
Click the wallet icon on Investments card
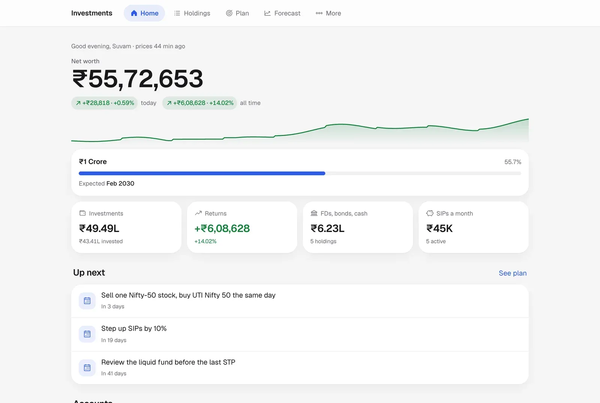click(82, 213)
